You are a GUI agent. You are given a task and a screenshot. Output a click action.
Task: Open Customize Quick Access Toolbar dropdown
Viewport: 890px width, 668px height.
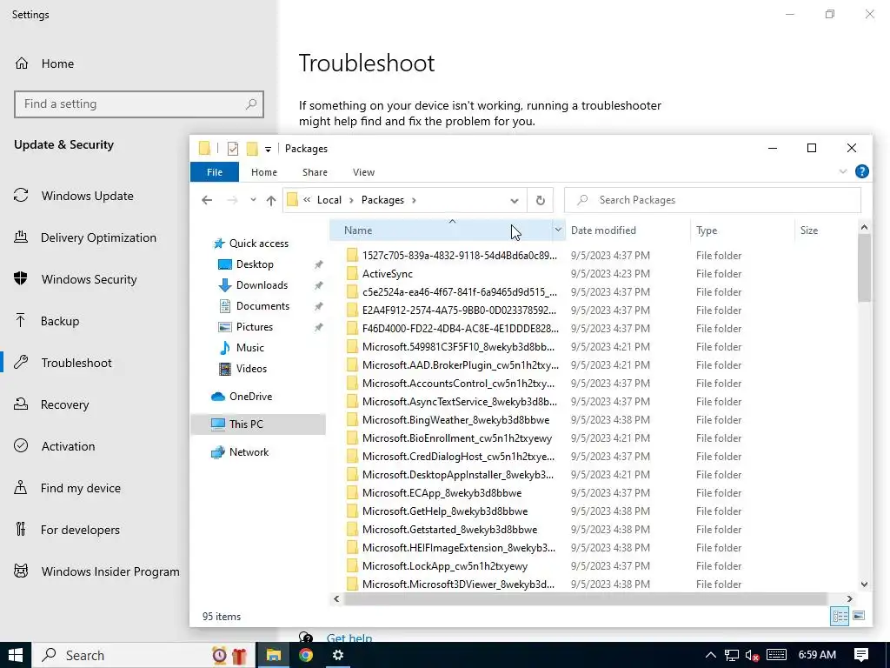[268, 150]
